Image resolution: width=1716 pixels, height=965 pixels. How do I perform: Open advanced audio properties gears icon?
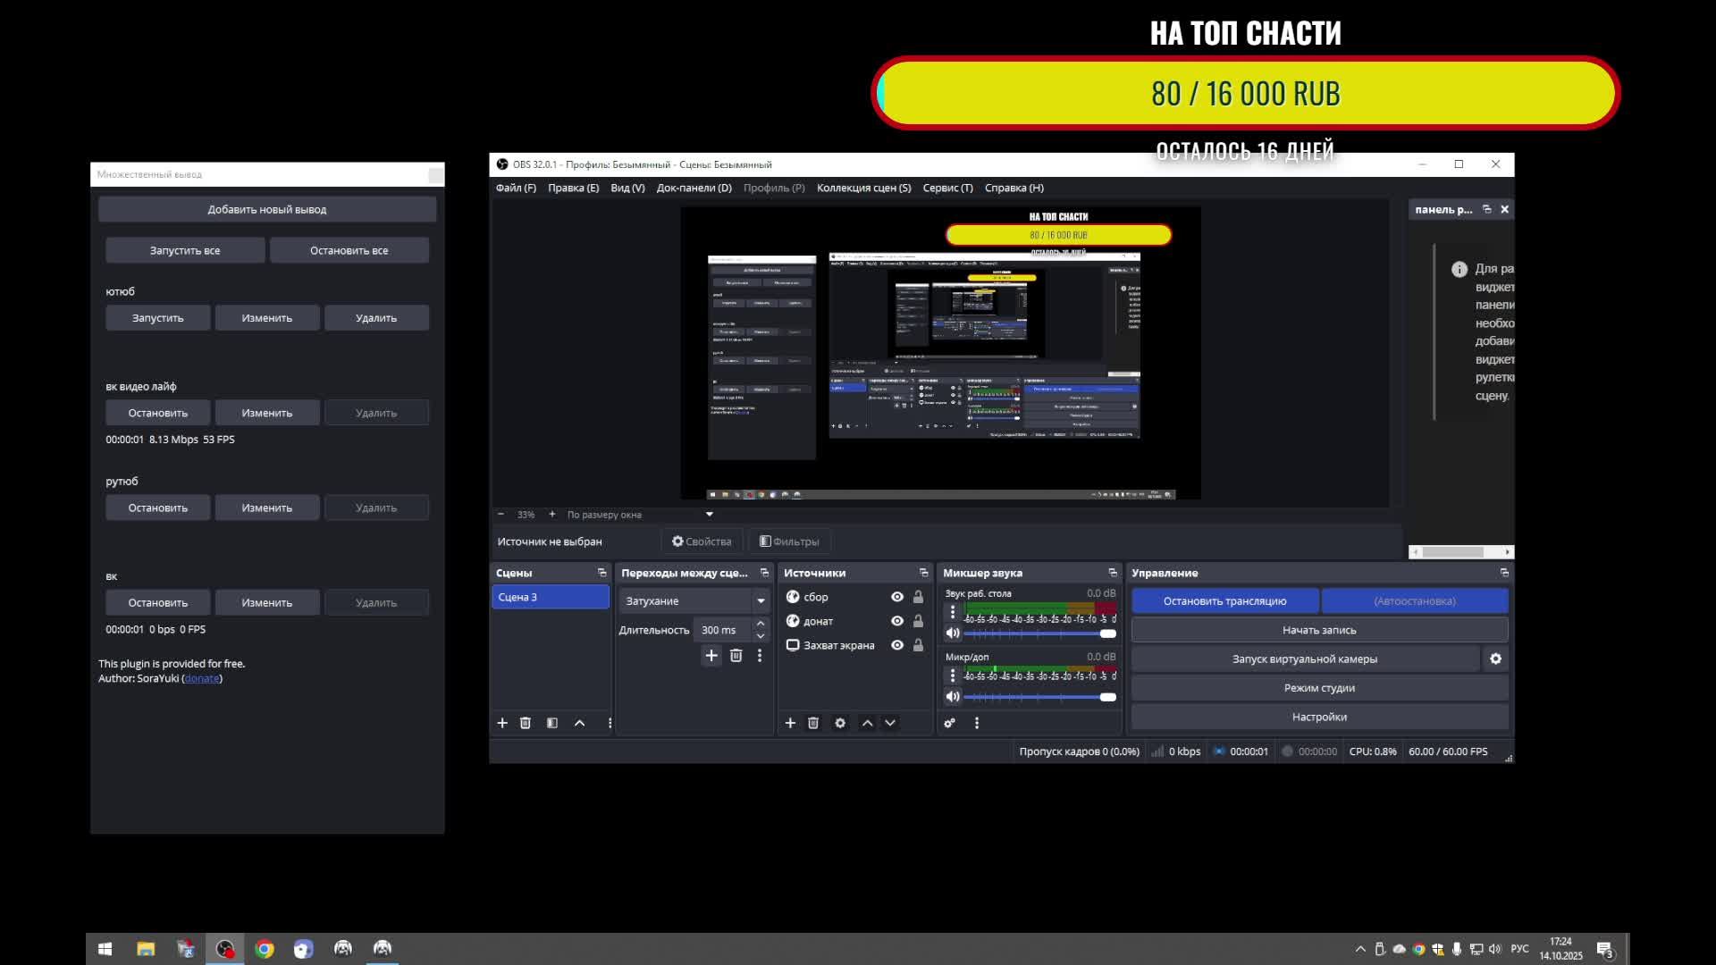pyautogui.click(x=950, y=723)
